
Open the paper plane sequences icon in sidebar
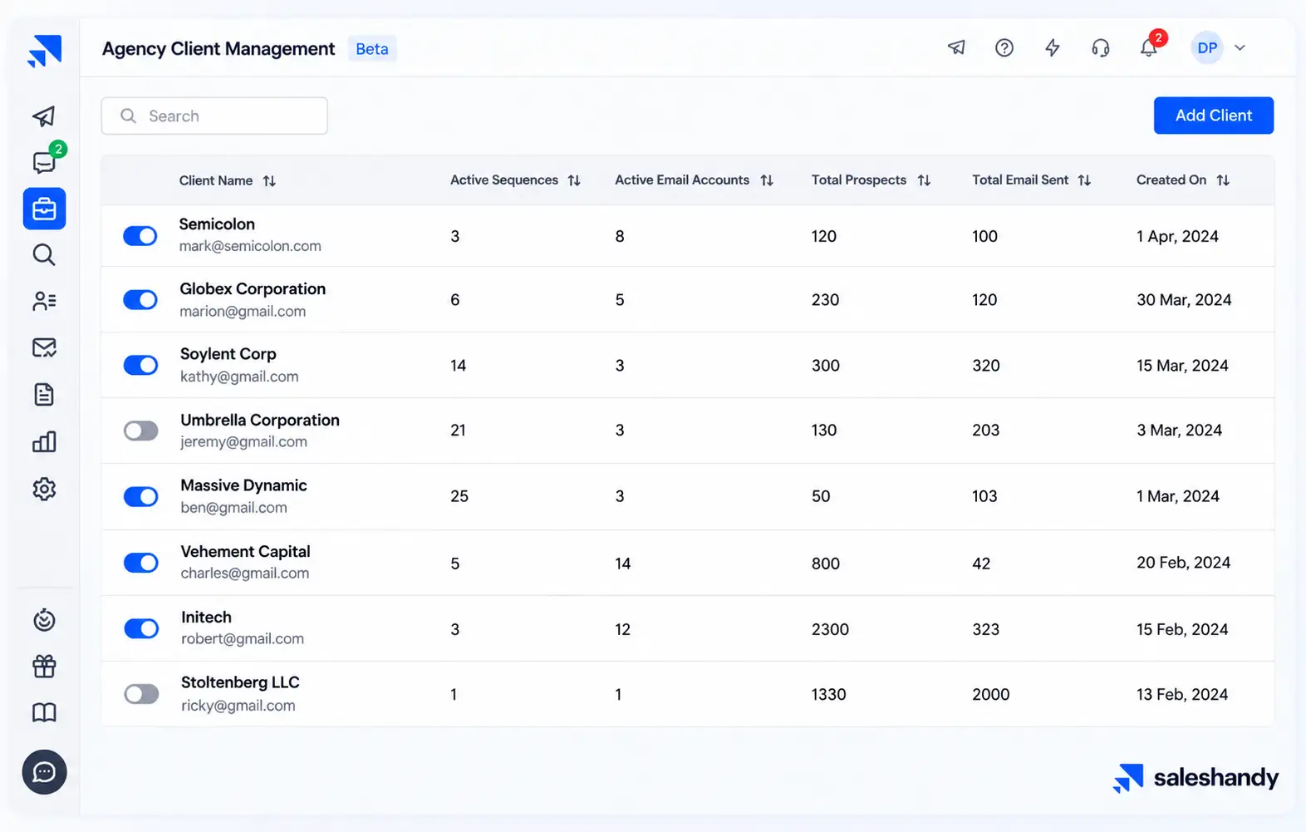tap(44, 116)
